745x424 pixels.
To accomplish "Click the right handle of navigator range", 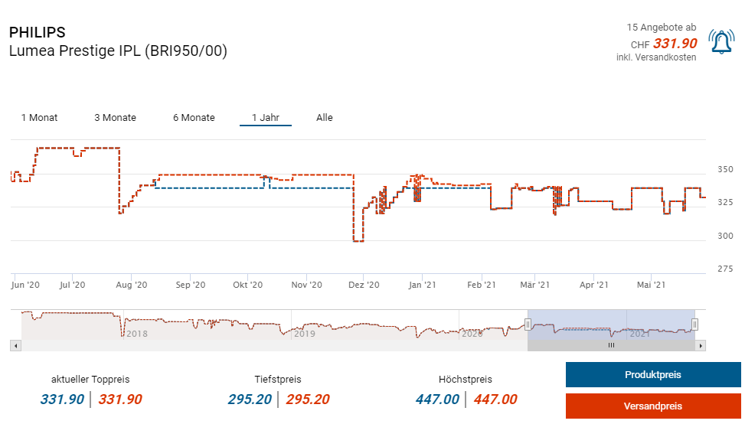I will tap(694, 325).
